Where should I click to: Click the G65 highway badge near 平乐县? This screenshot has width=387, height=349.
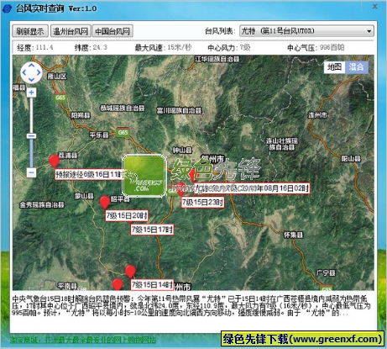[123, 132]
